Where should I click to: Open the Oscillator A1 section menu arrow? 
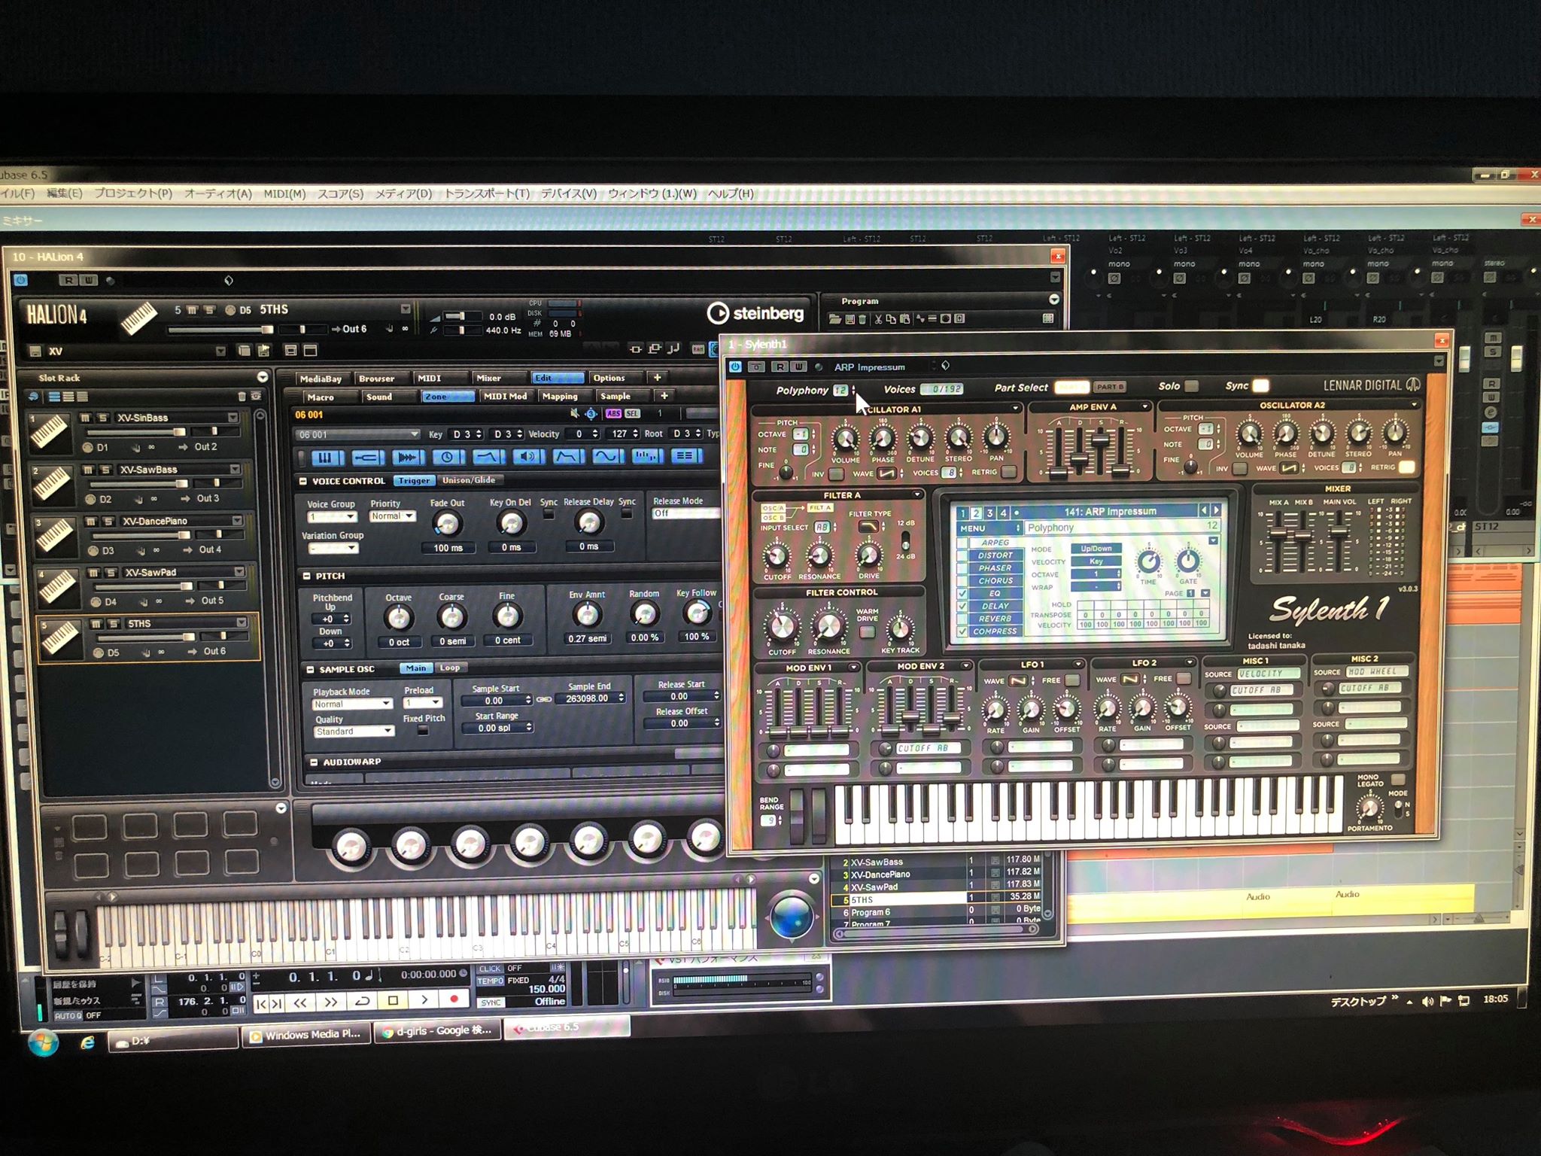click(1015, 408)
